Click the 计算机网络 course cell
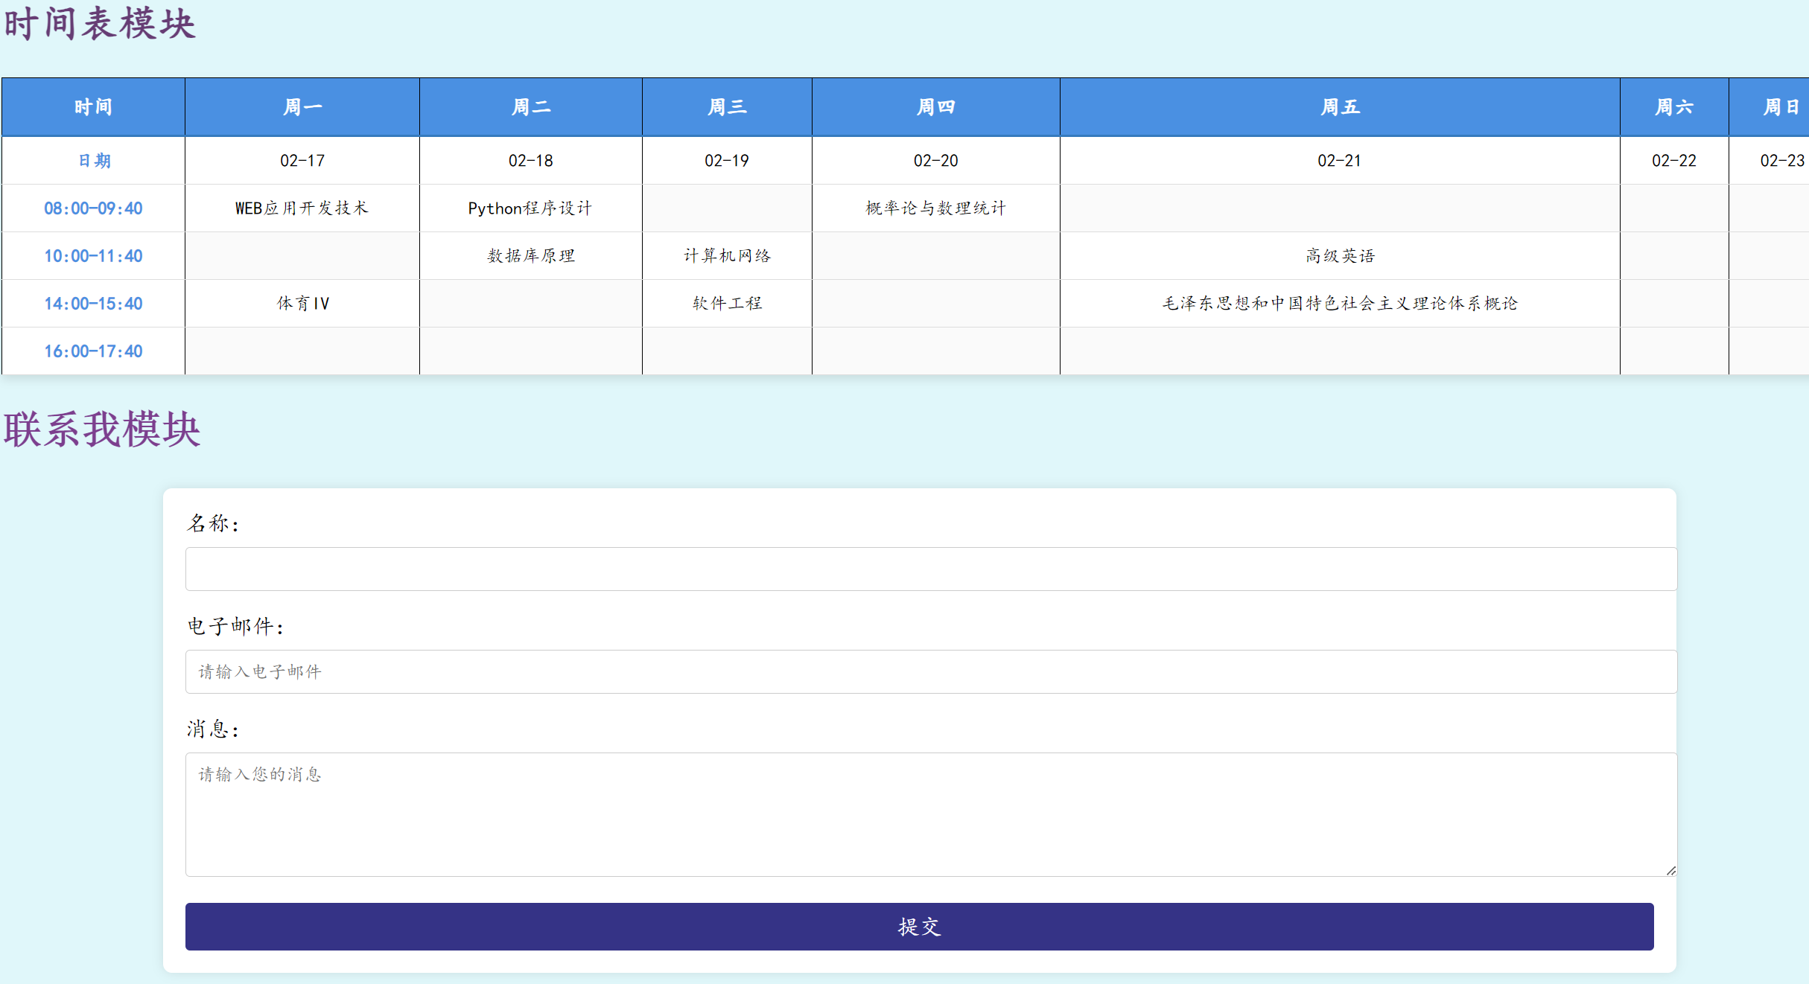The width and height of the screenshot is (1809, 984). click(727, 256)
